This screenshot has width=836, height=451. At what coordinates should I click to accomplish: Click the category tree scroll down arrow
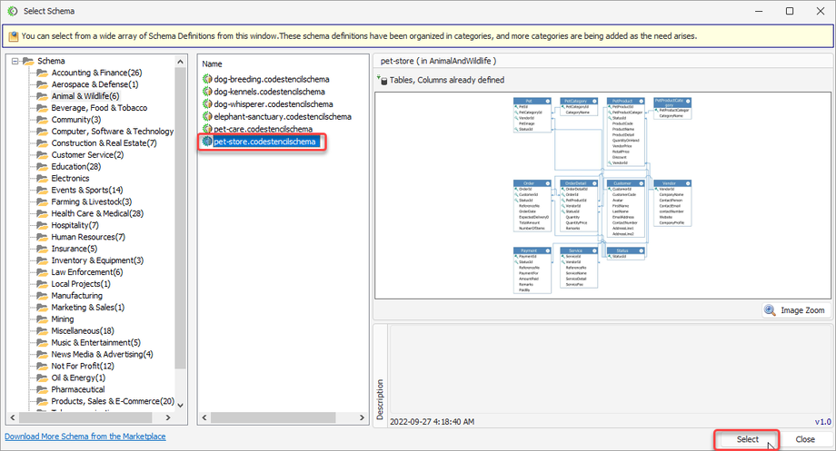(180, 405)
